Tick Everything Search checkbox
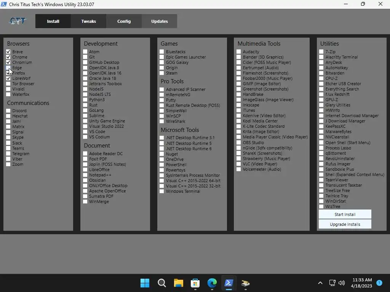 (x=321, y=89)
